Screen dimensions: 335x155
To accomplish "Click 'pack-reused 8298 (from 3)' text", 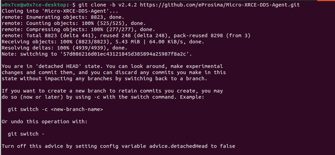I will (212, 36).
